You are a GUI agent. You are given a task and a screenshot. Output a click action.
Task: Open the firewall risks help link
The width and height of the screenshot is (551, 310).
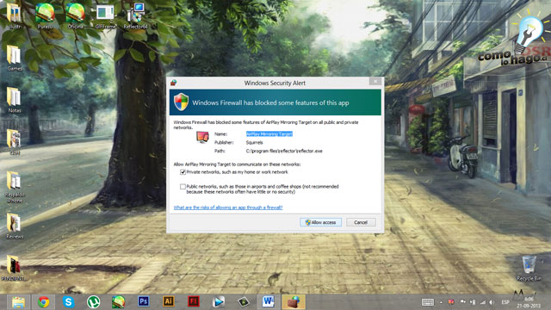point(228,208)
